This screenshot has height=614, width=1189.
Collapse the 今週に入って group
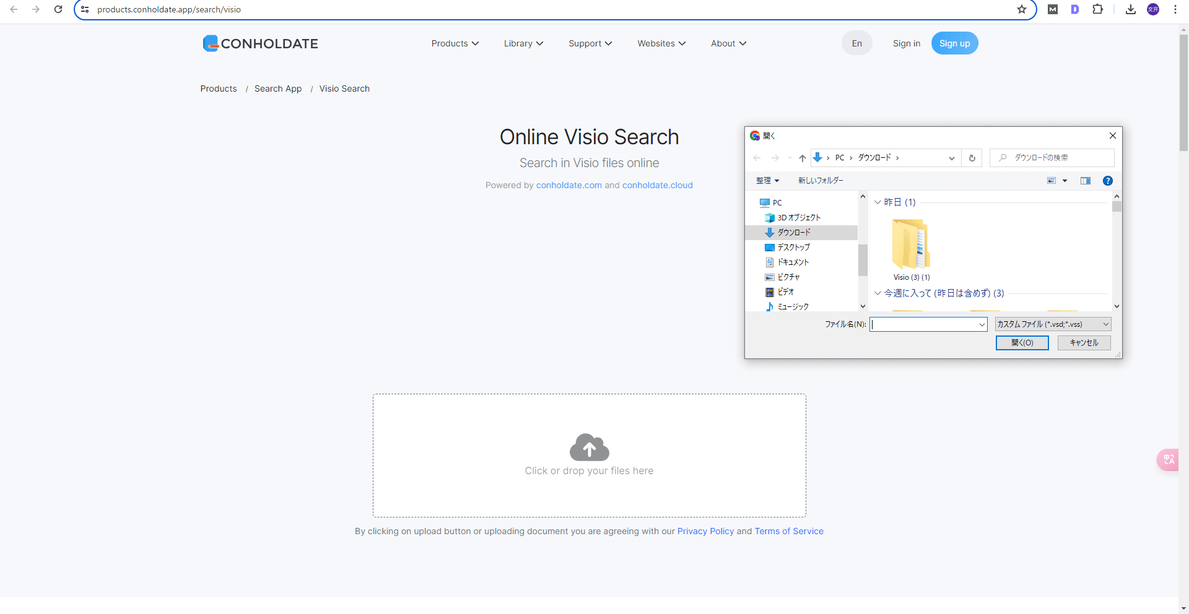pyautogui.click(x=878, y=293)
